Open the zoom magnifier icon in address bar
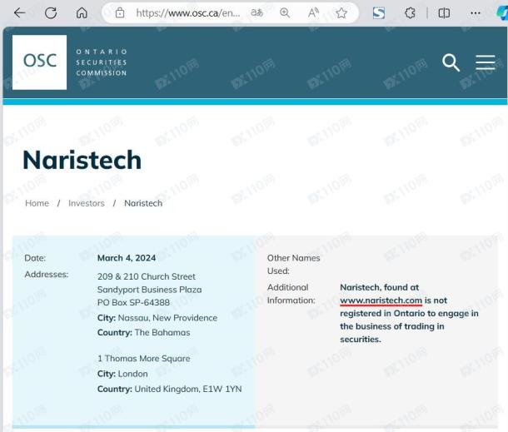Image resolution: width=508 pixels, height=432 pixels. coord(285,13)
